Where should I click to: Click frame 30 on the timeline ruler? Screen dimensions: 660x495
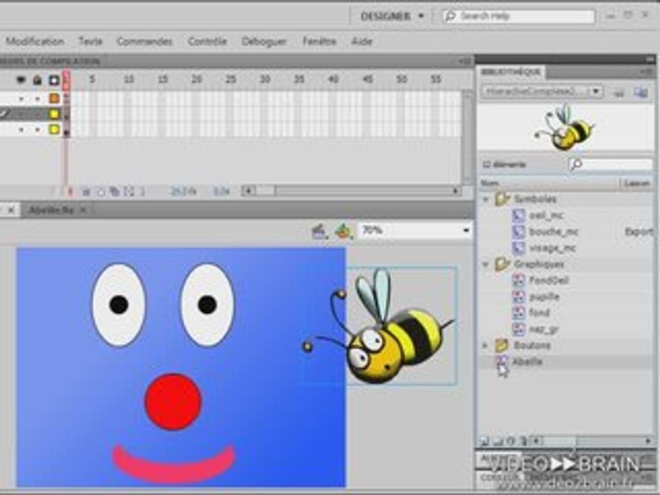[x=265, y=80]
